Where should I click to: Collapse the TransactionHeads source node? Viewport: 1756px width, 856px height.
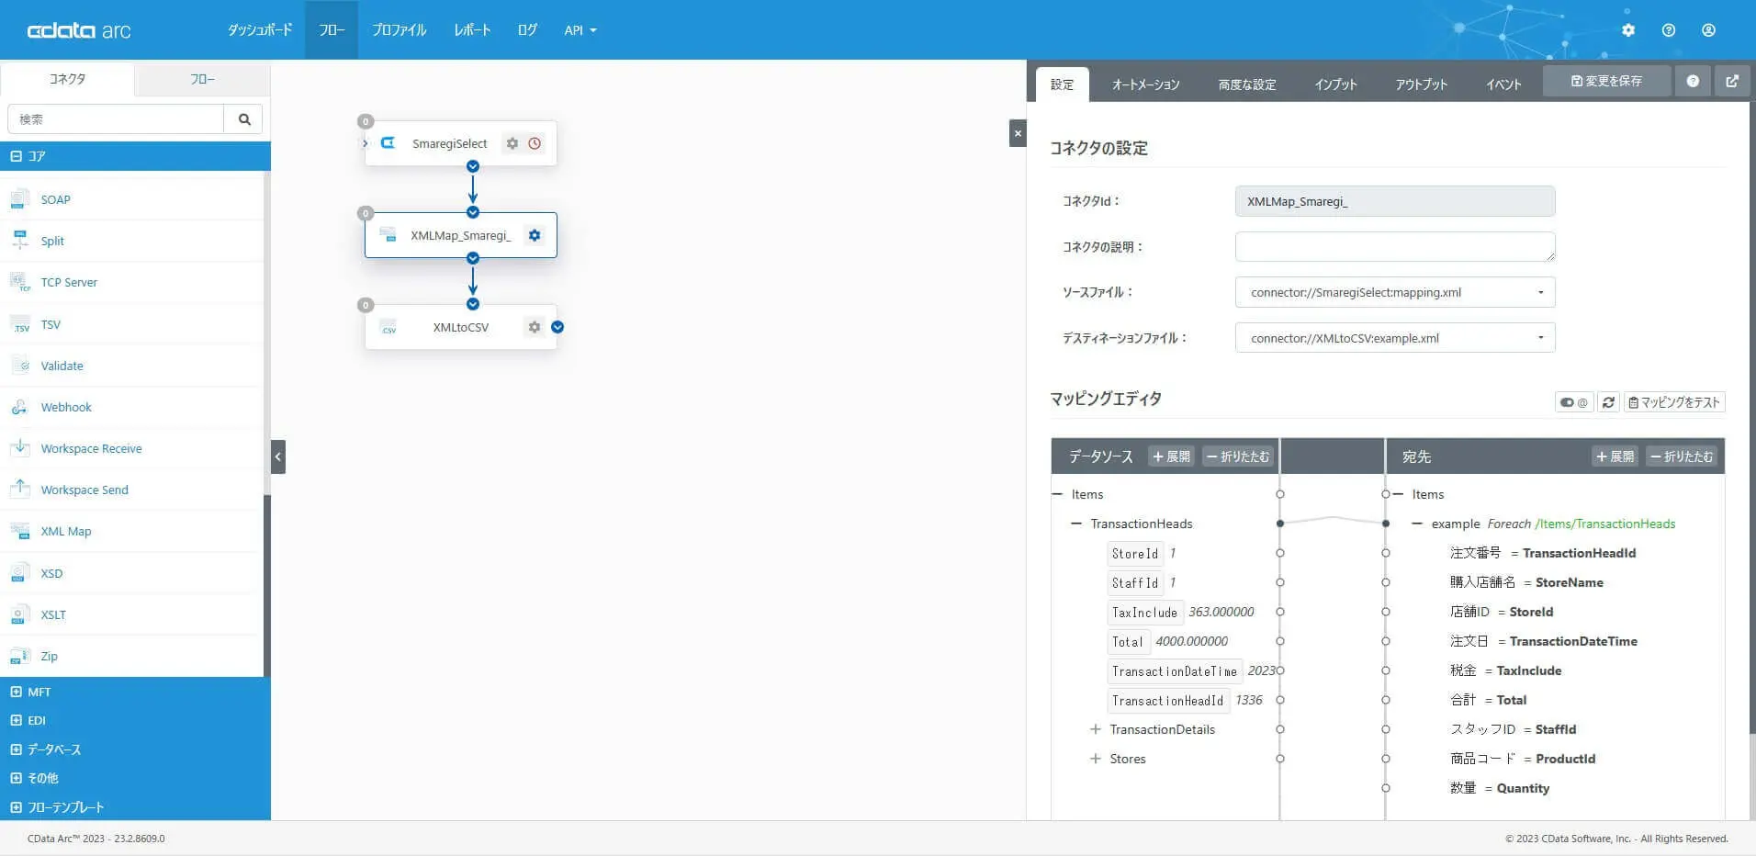pyautogui.click(x=1075, y=524)
